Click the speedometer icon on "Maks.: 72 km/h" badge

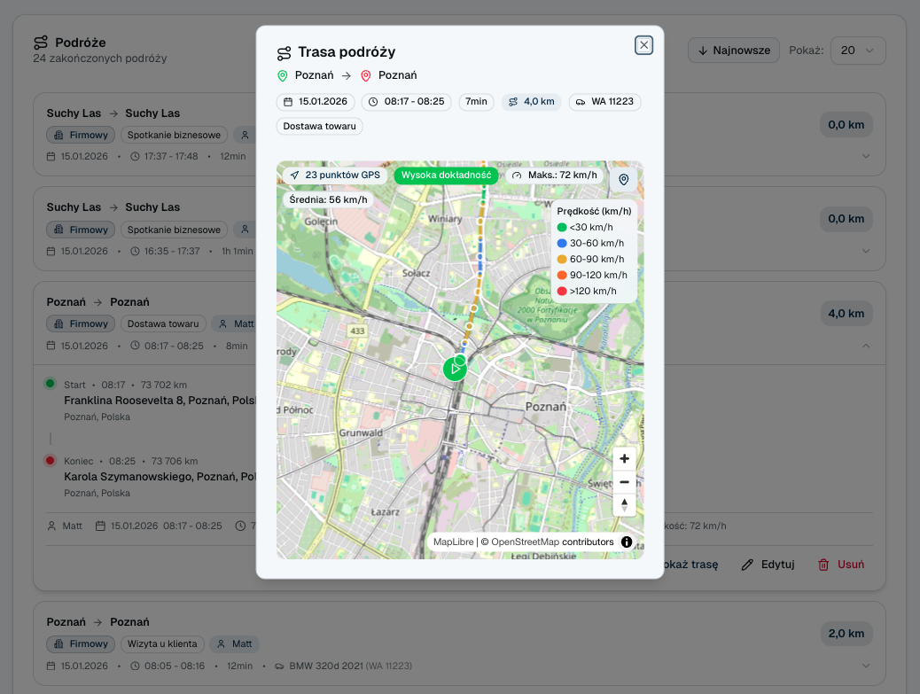(517, 175)
